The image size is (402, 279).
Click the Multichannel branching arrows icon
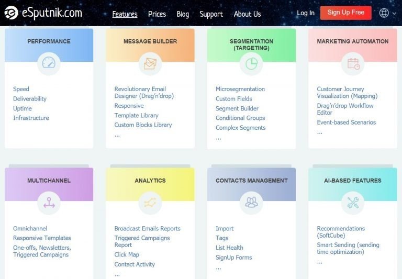(x=49, y=203)
